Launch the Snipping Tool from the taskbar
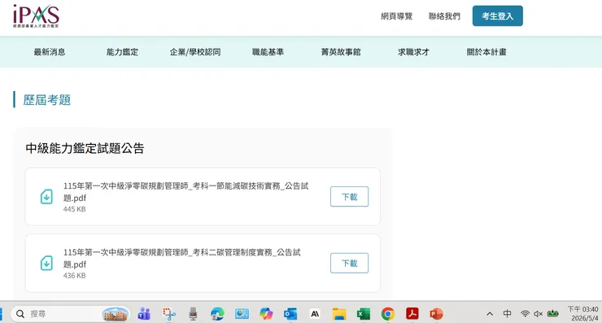This screenshot has height=323, width=602. point(168,314)
